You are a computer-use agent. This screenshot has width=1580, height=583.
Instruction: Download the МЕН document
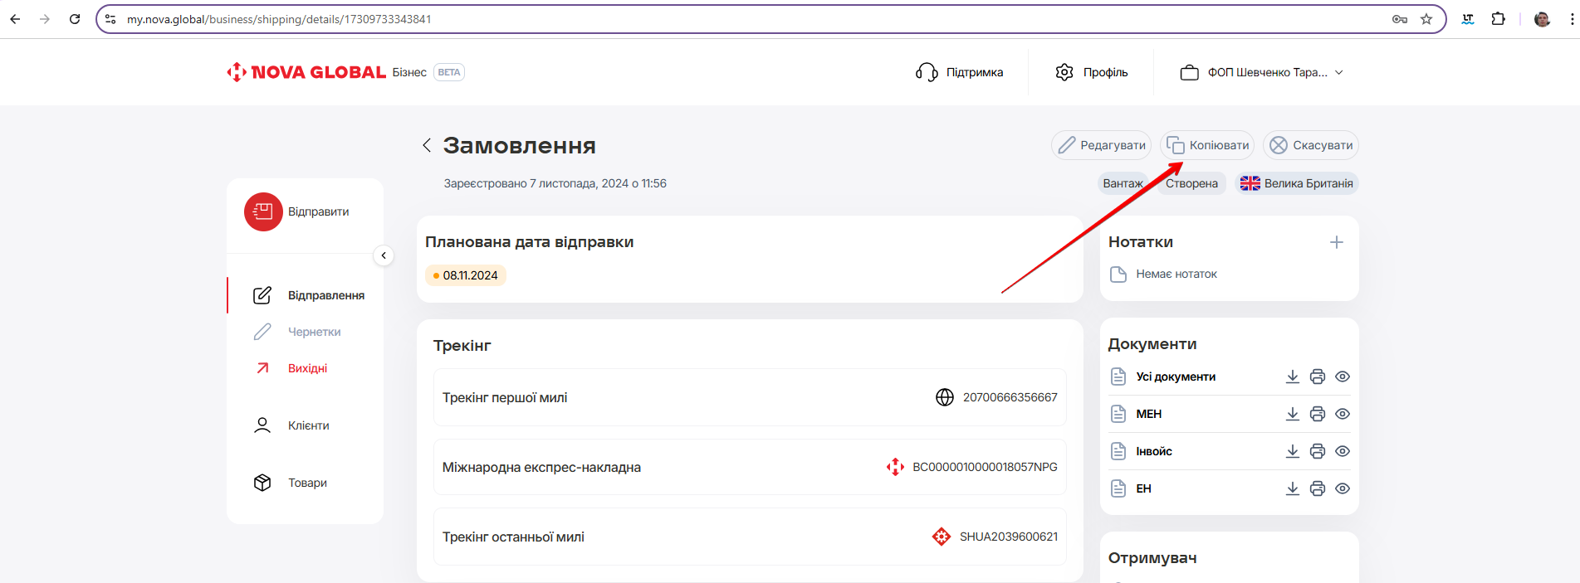[1292, 414]
